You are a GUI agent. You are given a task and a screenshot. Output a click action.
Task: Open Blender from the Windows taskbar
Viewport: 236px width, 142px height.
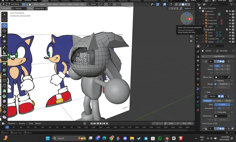coord(167,138)
